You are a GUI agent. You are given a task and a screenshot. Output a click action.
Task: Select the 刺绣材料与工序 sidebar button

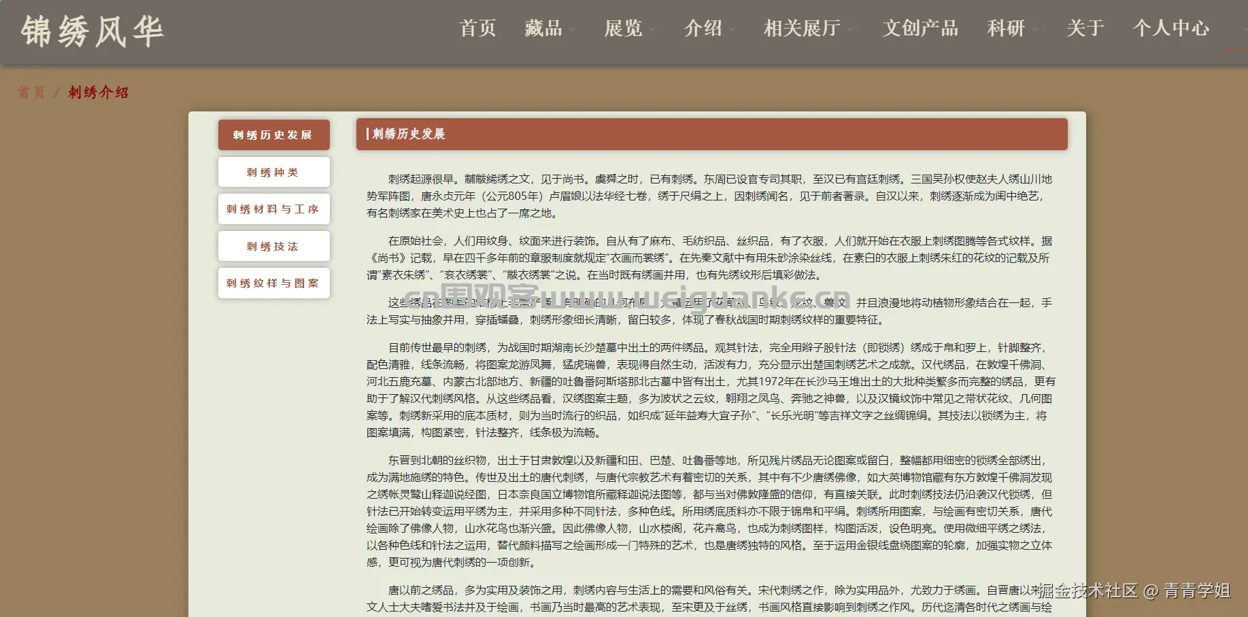click(273, 209)
